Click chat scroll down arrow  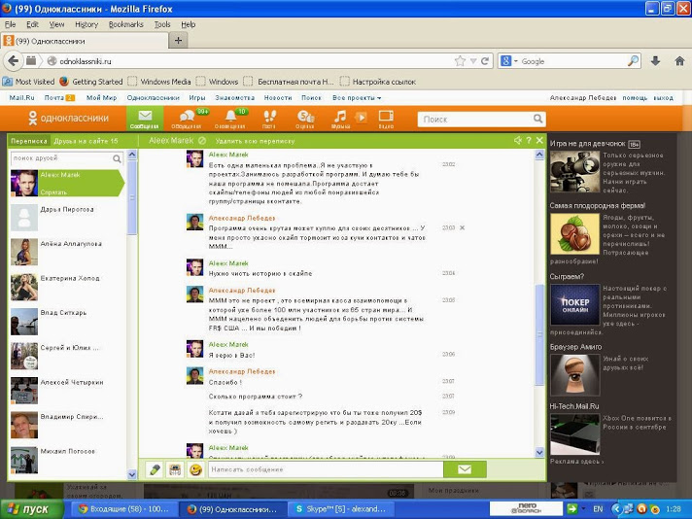[x=539, y=452]
